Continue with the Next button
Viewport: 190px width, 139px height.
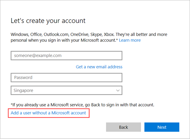162,127
